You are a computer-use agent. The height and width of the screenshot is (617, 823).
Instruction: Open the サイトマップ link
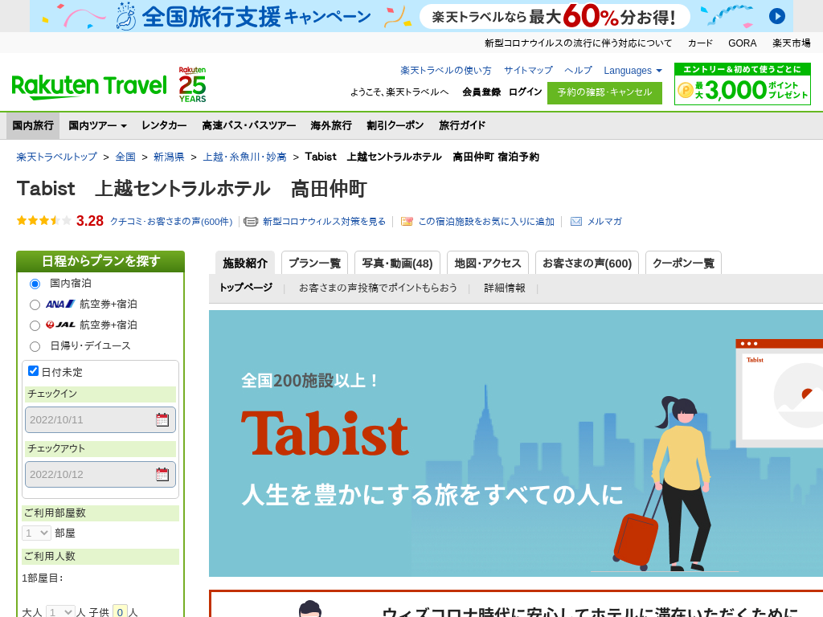click(x=528, y=71)
